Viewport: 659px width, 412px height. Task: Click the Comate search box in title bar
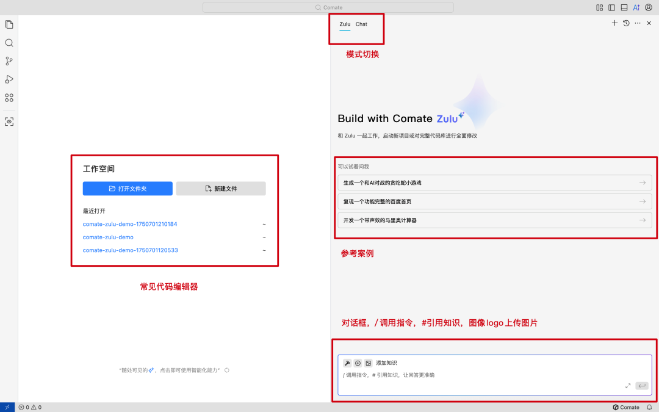pyautogui.click(x=328, y=7)
